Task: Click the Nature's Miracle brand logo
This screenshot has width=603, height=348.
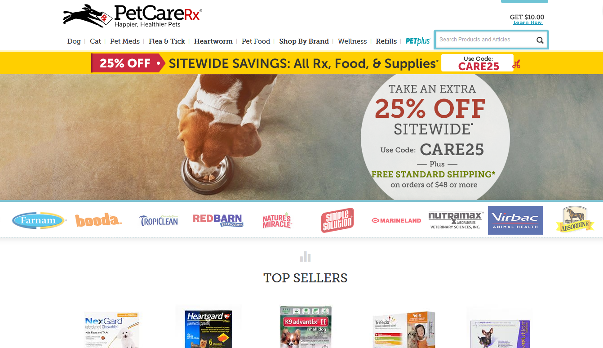Action: [277, 220]
